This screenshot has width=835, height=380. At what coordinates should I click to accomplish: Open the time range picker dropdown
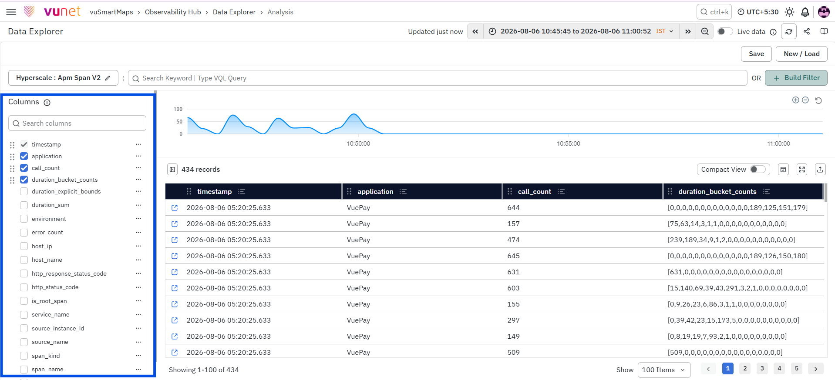tap(582, 31)
